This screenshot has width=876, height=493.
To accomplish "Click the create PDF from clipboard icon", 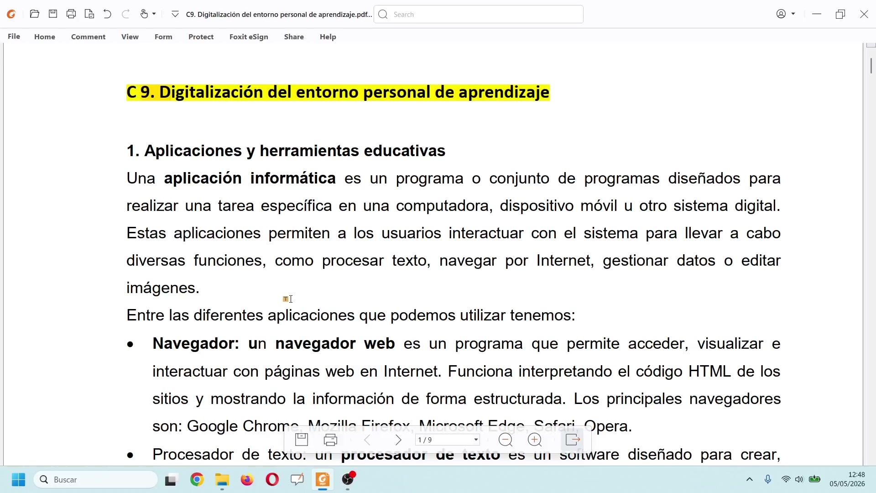I will 89,14.
